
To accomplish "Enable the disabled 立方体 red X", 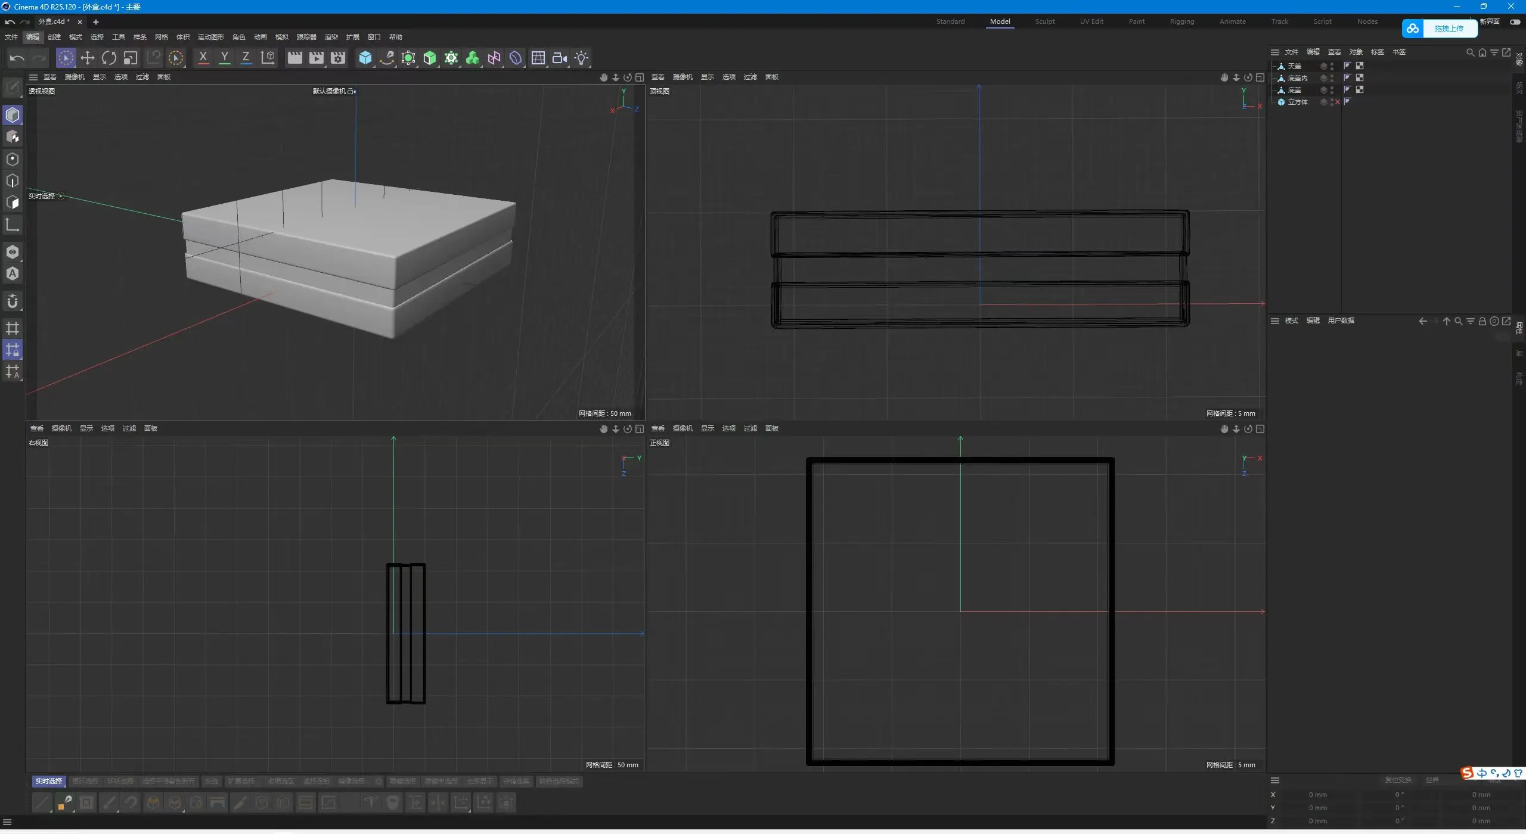I will tap(1338, 102).
